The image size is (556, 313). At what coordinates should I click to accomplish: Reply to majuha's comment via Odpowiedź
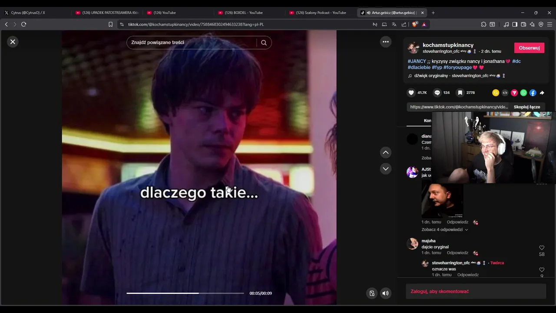click(457, 253)
